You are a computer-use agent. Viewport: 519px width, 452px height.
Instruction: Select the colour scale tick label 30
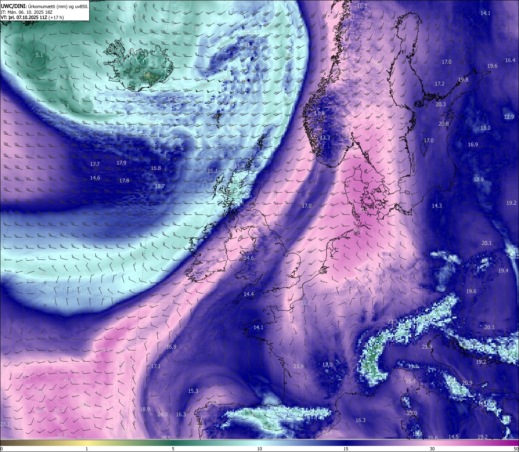pos(432,449)
